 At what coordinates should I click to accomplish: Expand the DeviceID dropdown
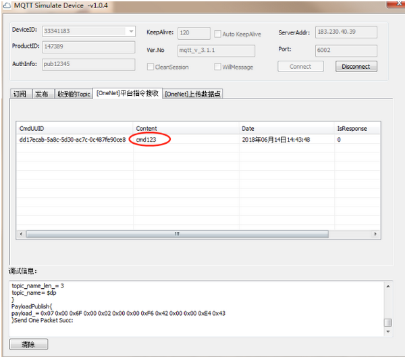coord(130,31)
